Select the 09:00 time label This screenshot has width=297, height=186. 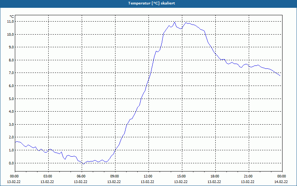point(114,176)
